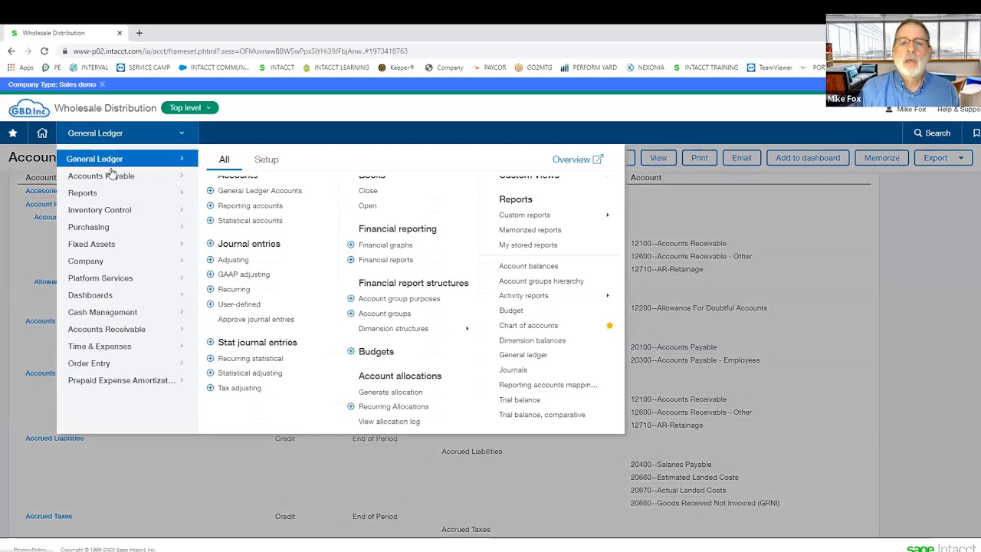Open Chart of accounts report link

pos(528,325)
